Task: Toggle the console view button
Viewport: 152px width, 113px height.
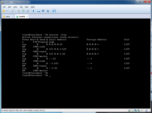Action: [x=54, y=11]
